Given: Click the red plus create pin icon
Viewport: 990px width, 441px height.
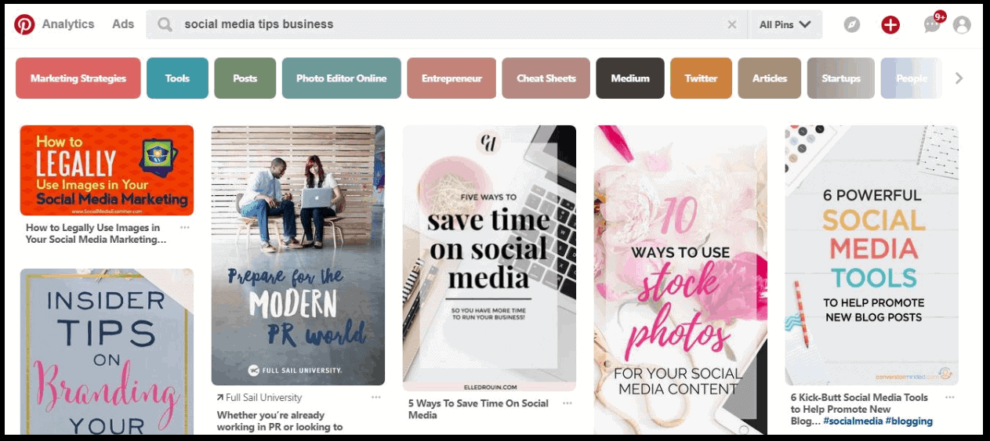Looking at the screenshot, I should (890, 25).
